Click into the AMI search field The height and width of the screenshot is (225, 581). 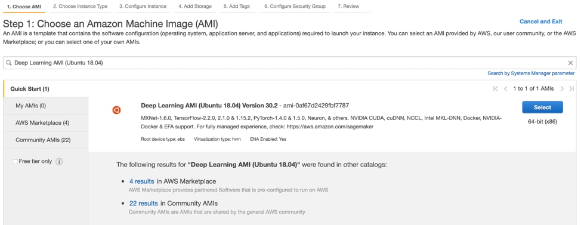[290, 63]
